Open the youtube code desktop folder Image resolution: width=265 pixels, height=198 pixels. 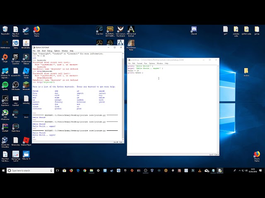point(236,31)
